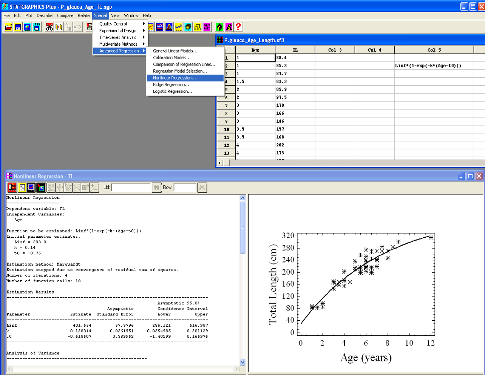The image size is (485, 375).
Task: Click the binoculars icon beside Lbl field
Action: (x=156, y=187)
